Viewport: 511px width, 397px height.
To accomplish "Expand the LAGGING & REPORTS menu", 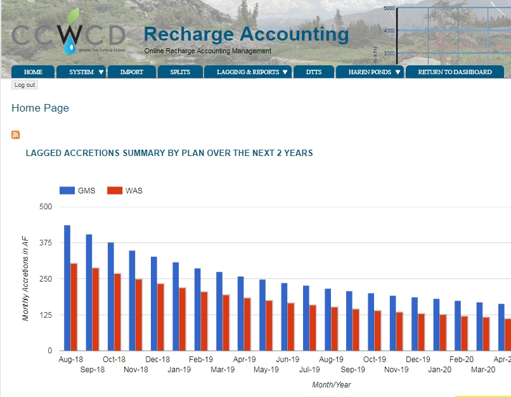I will [x=250, y=72].
